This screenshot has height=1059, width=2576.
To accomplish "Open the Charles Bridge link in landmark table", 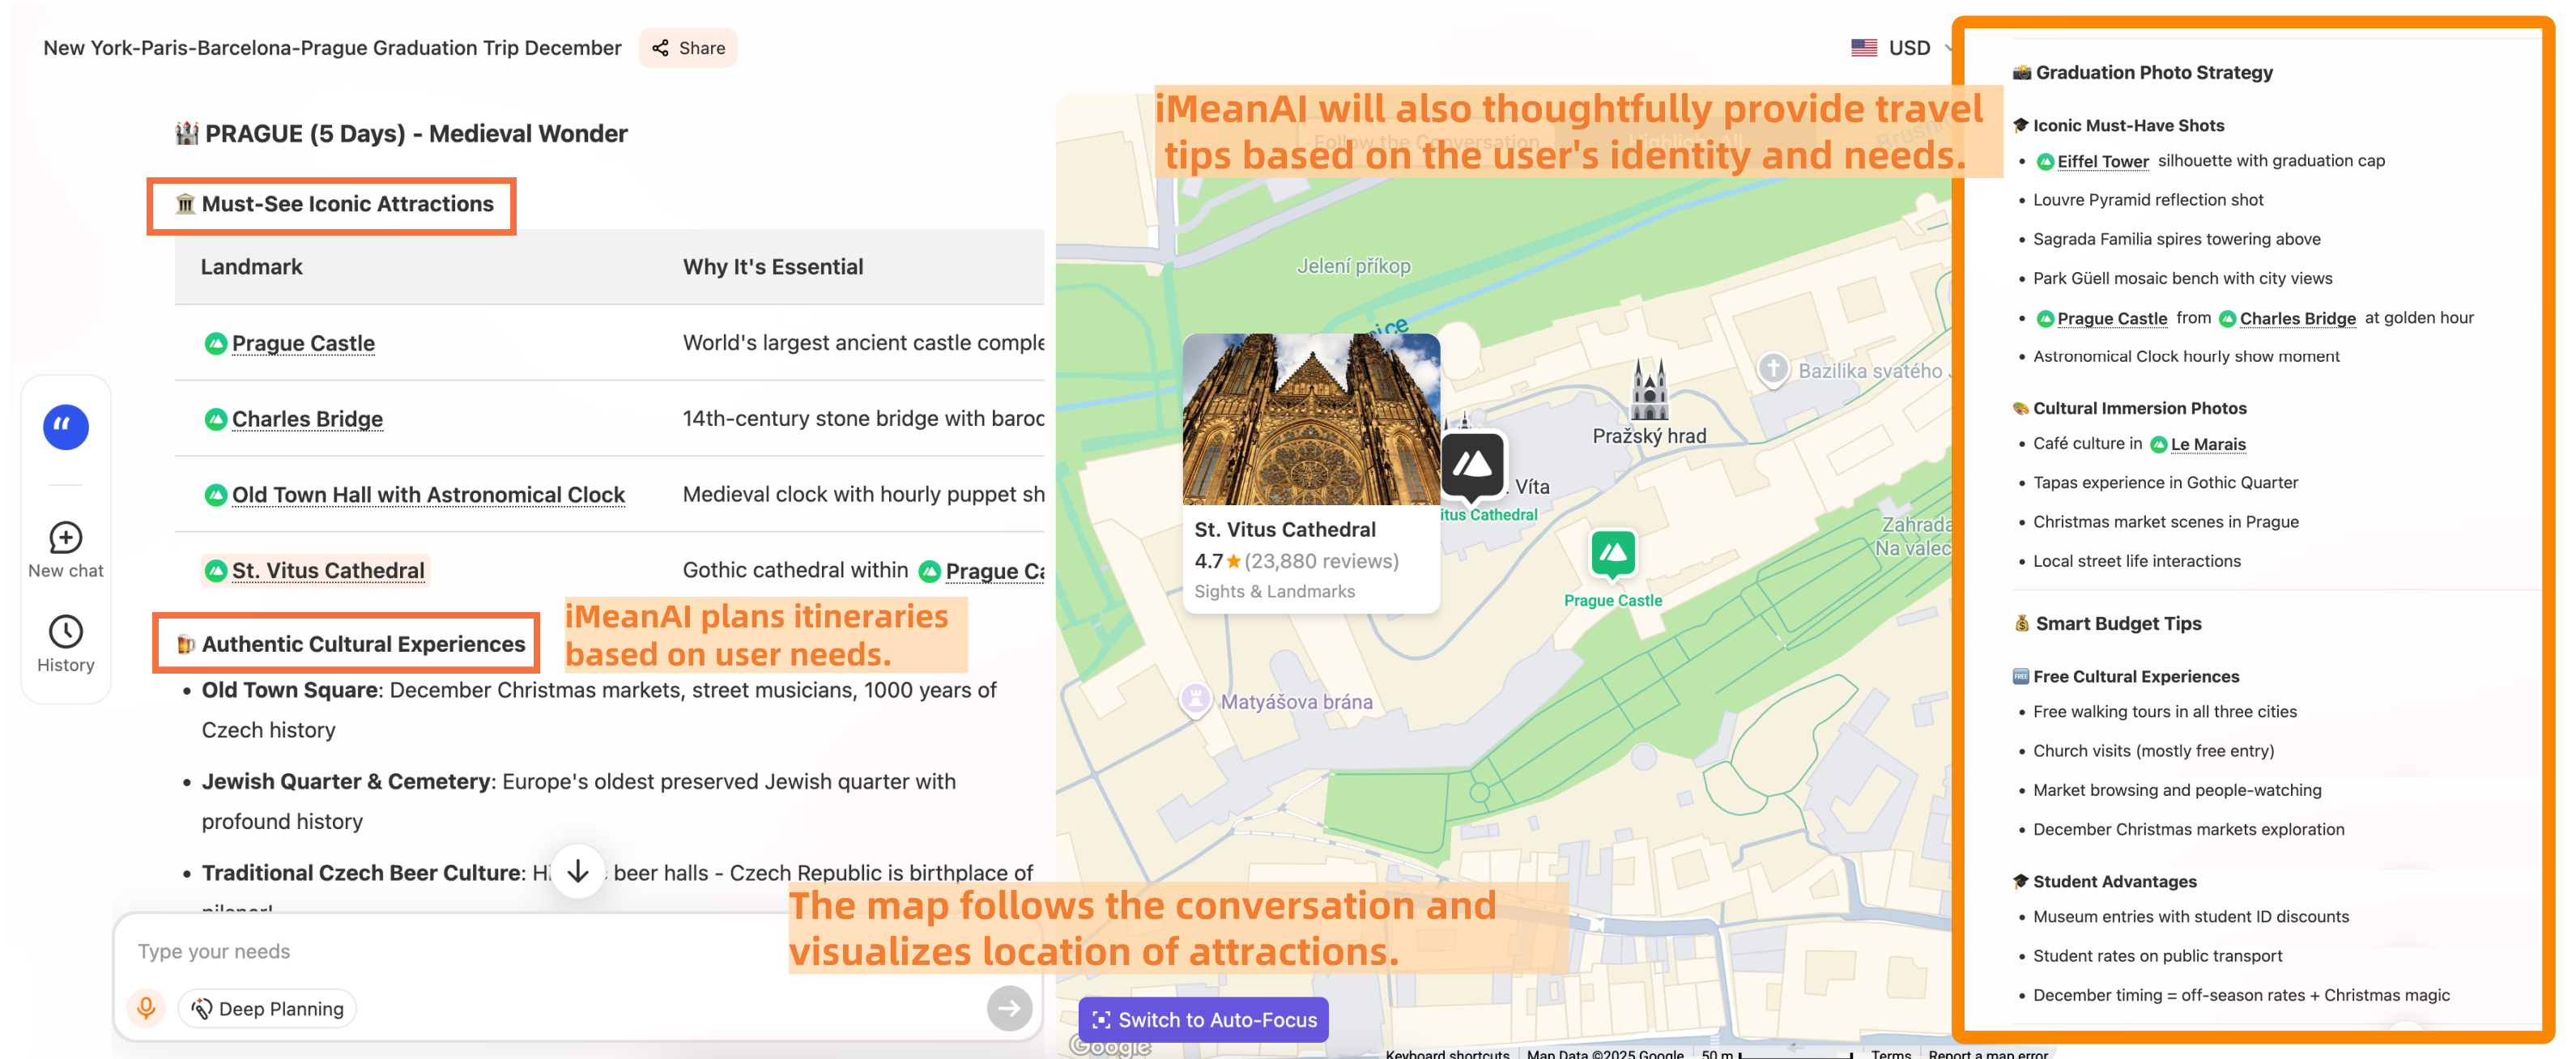I will pyautogui.click(x=307, y=419).
